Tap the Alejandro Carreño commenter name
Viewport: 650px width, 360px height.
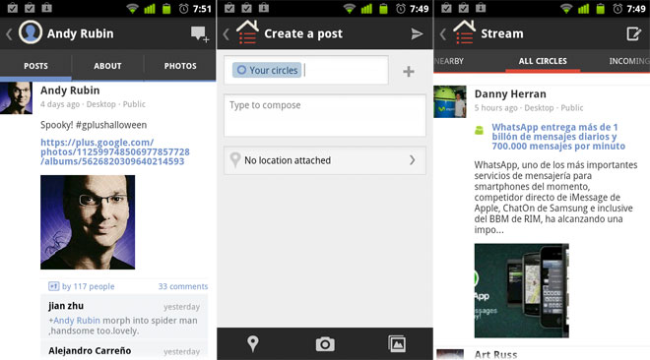(90, 350)
